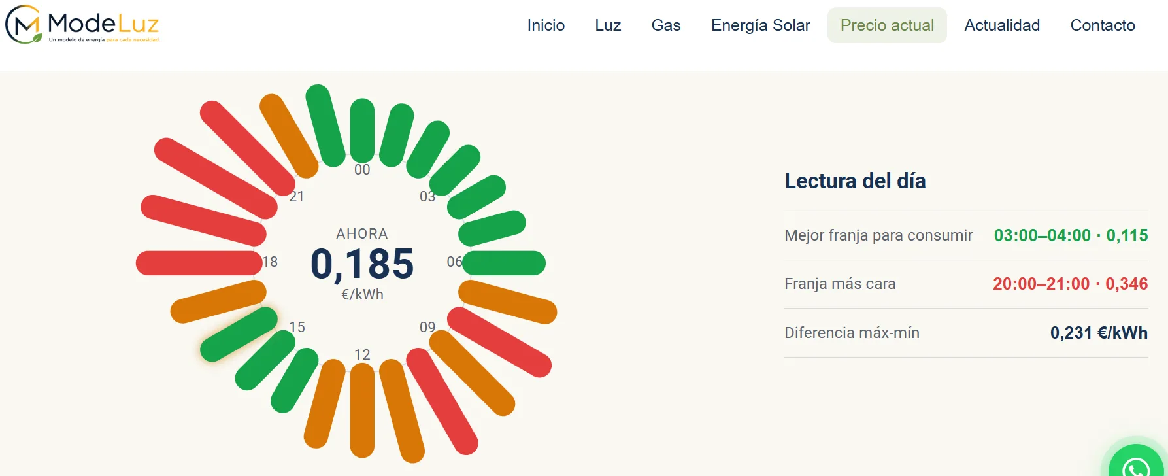Viewport: 1168px width, 476px height.
Task: Click the Diferencia máx-mín label
Action: click(x=852, y=333)
